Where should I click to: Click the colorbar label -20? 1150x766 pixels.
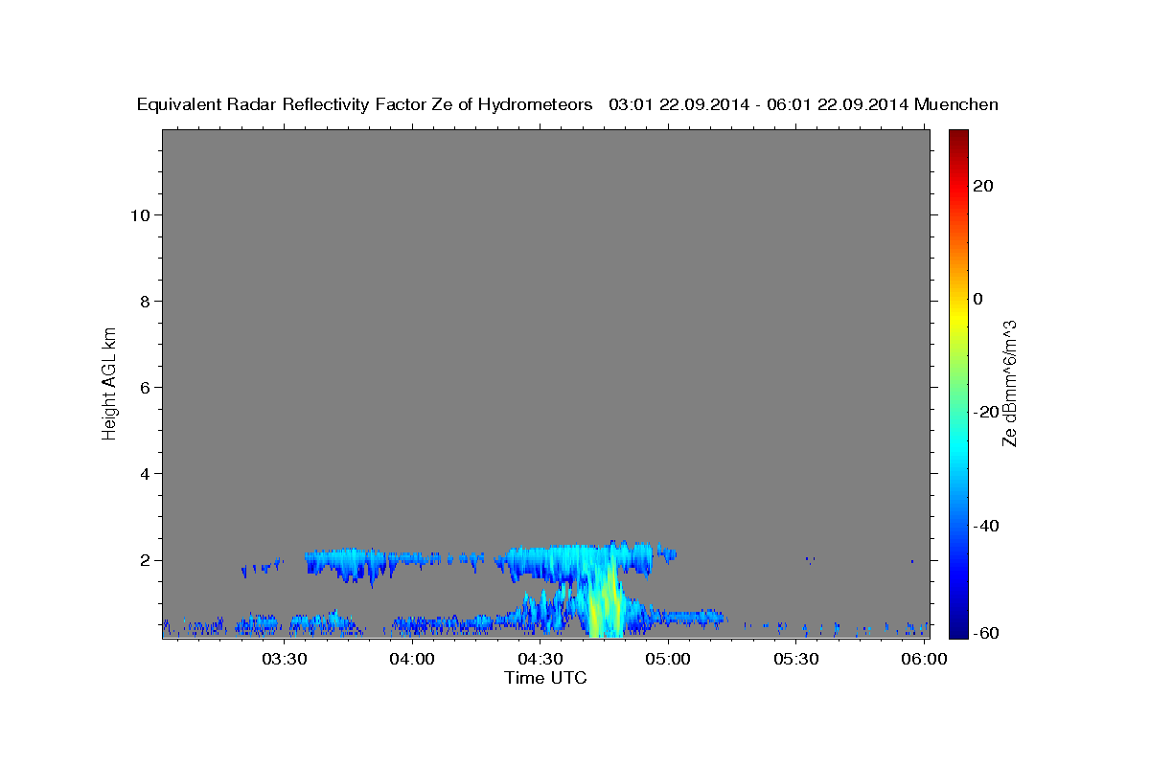coord(987,412)
